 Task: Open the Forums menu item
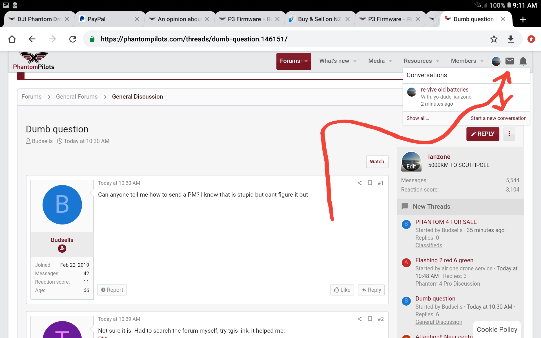290,61
